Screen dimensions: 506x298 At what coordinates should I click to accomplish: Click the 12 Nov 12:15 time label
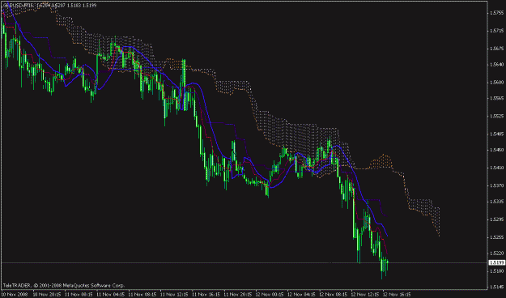point(365,295)
